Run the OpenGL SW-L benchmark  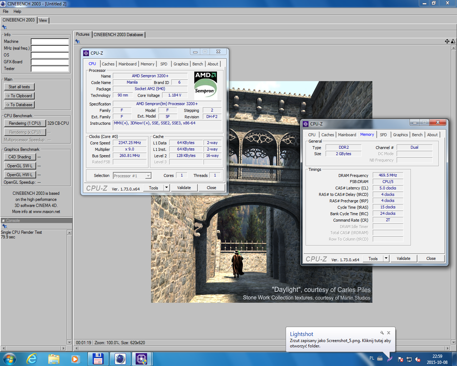tap(20, 166)
